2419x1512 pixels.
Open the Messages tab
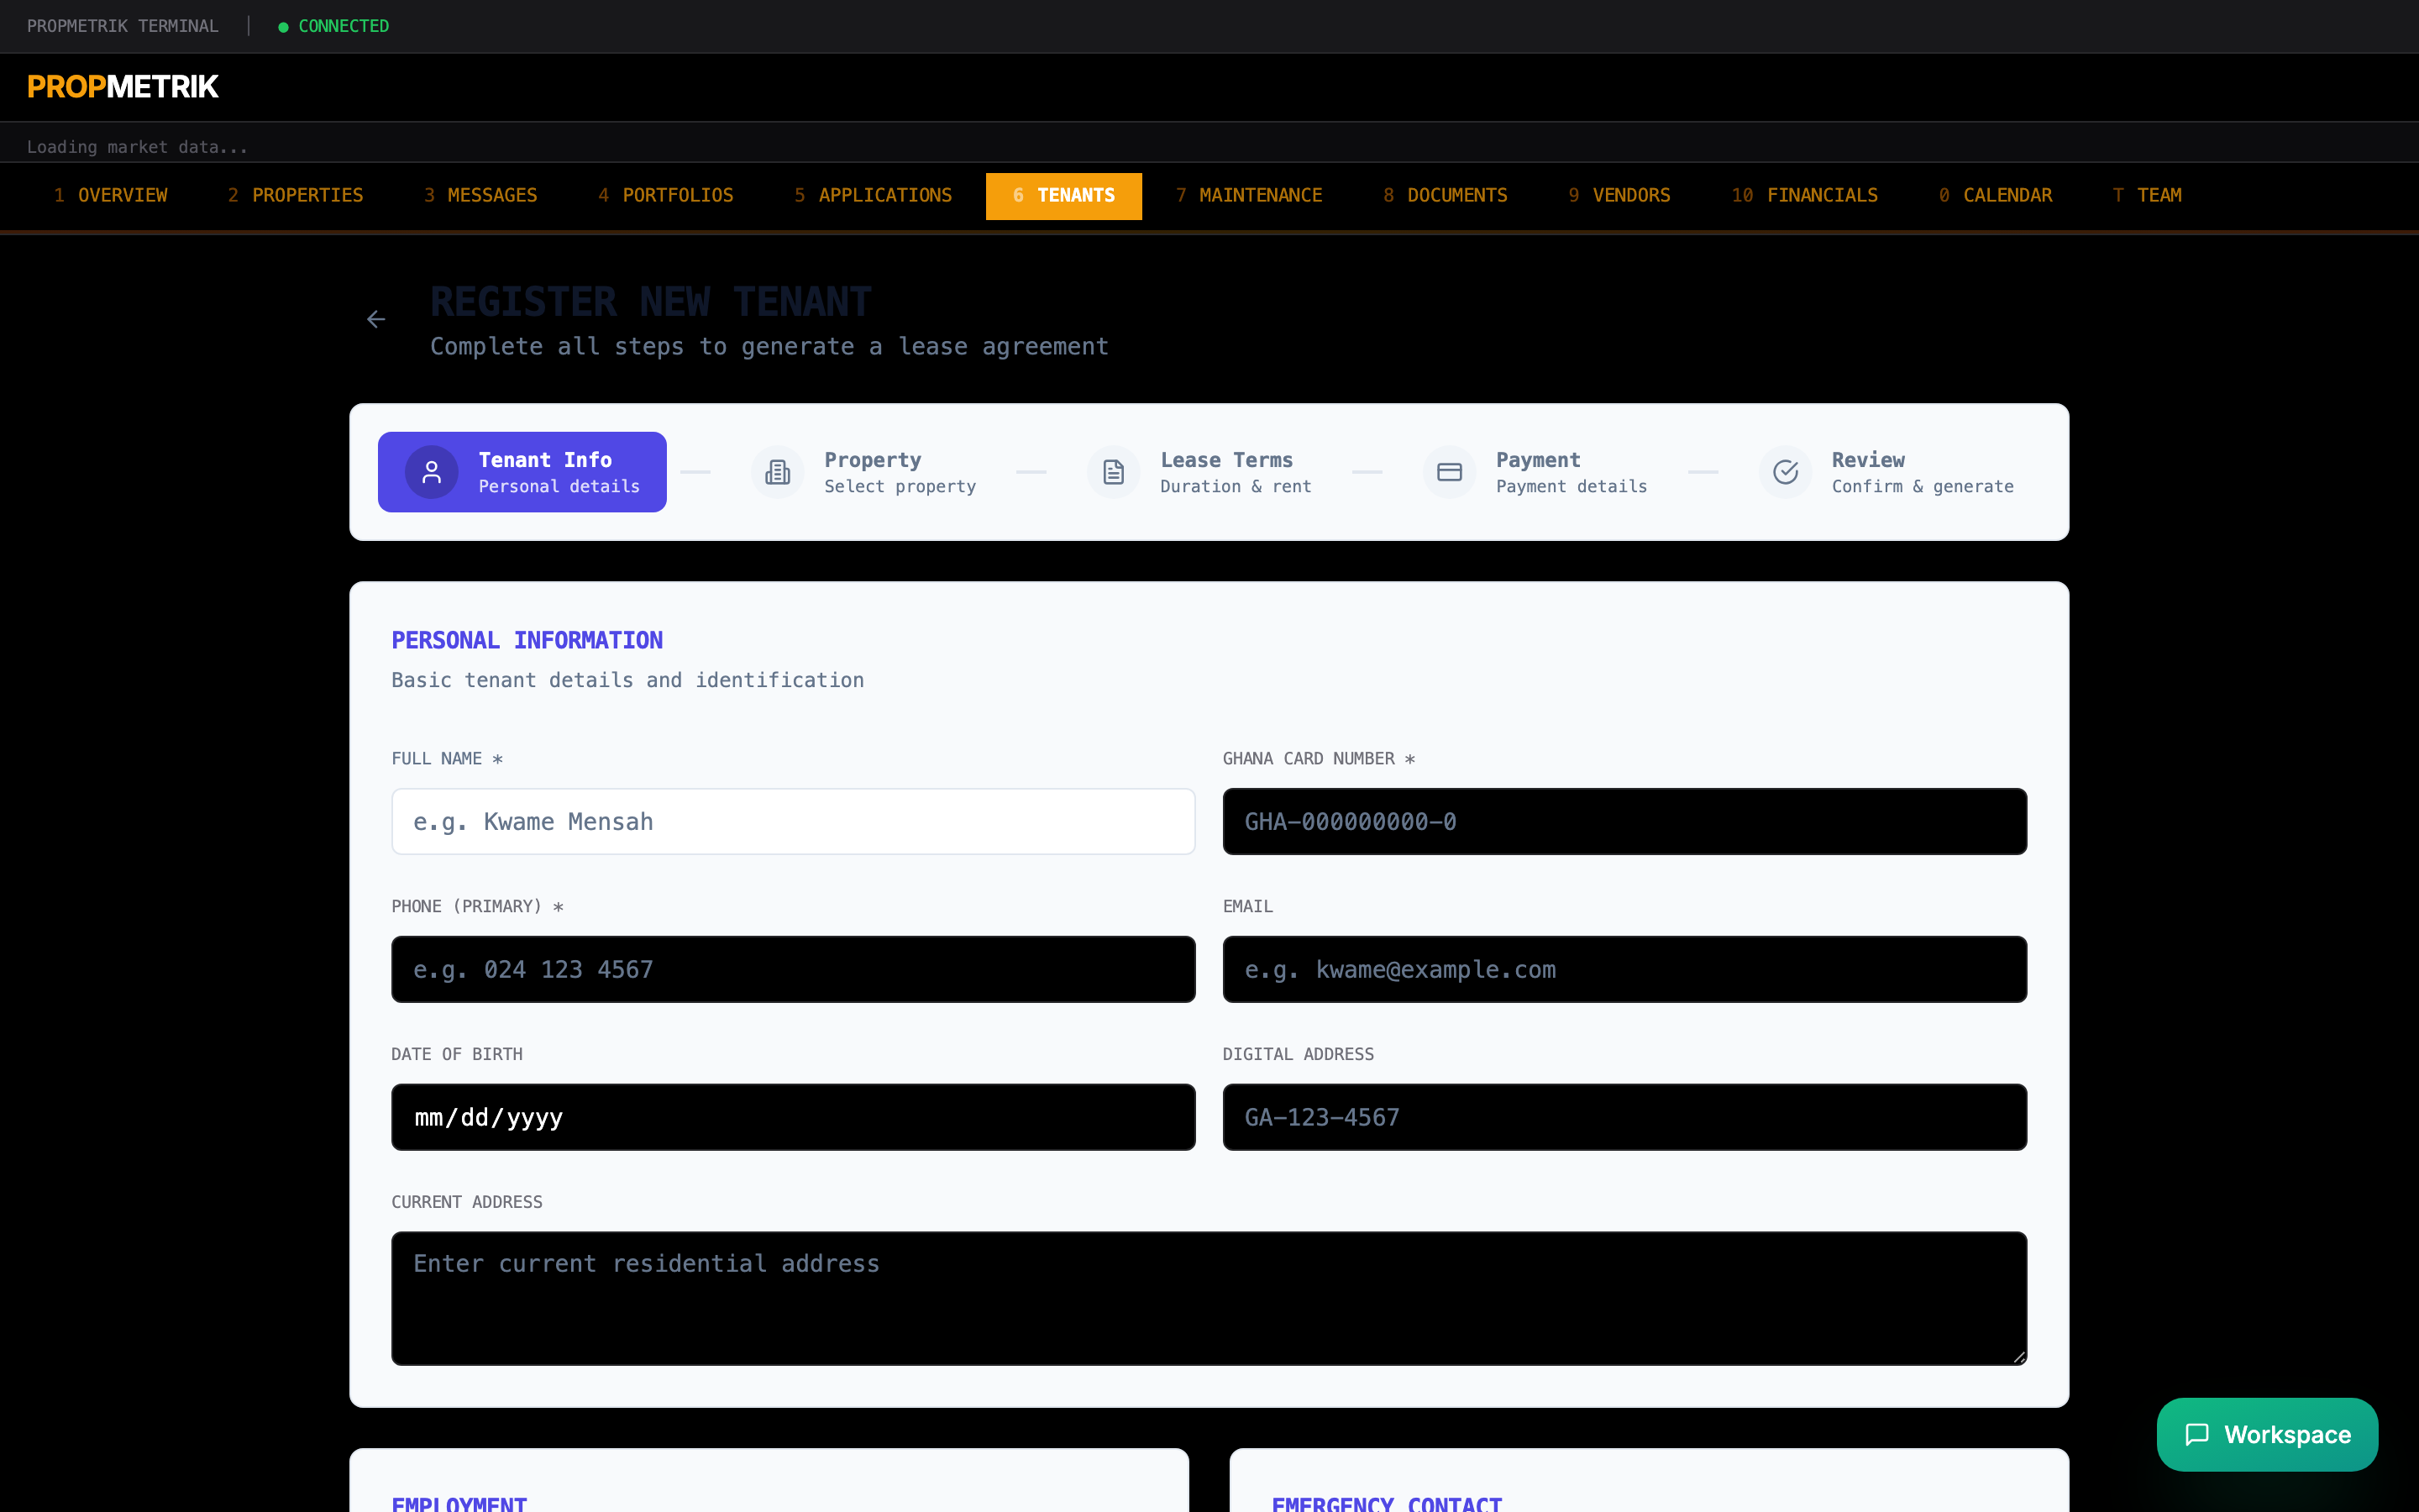click(480, 195)
